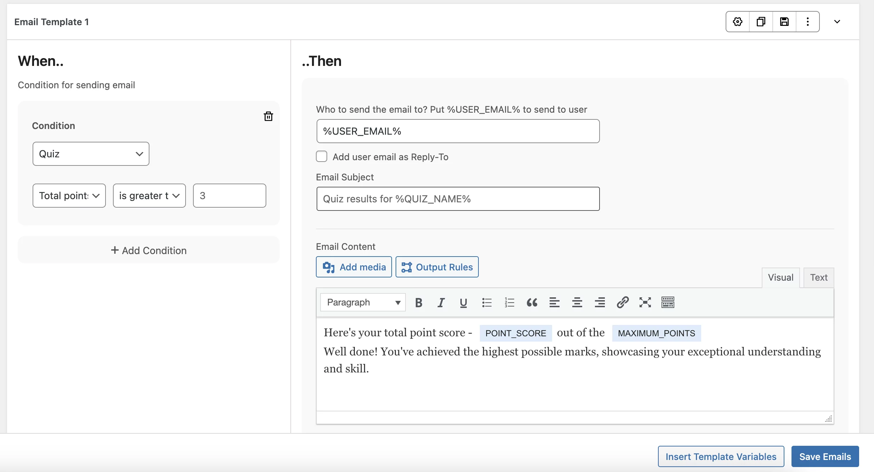Insert a bulleted list
The height and width of the screenshot is (472, 874).
point(487,303)
